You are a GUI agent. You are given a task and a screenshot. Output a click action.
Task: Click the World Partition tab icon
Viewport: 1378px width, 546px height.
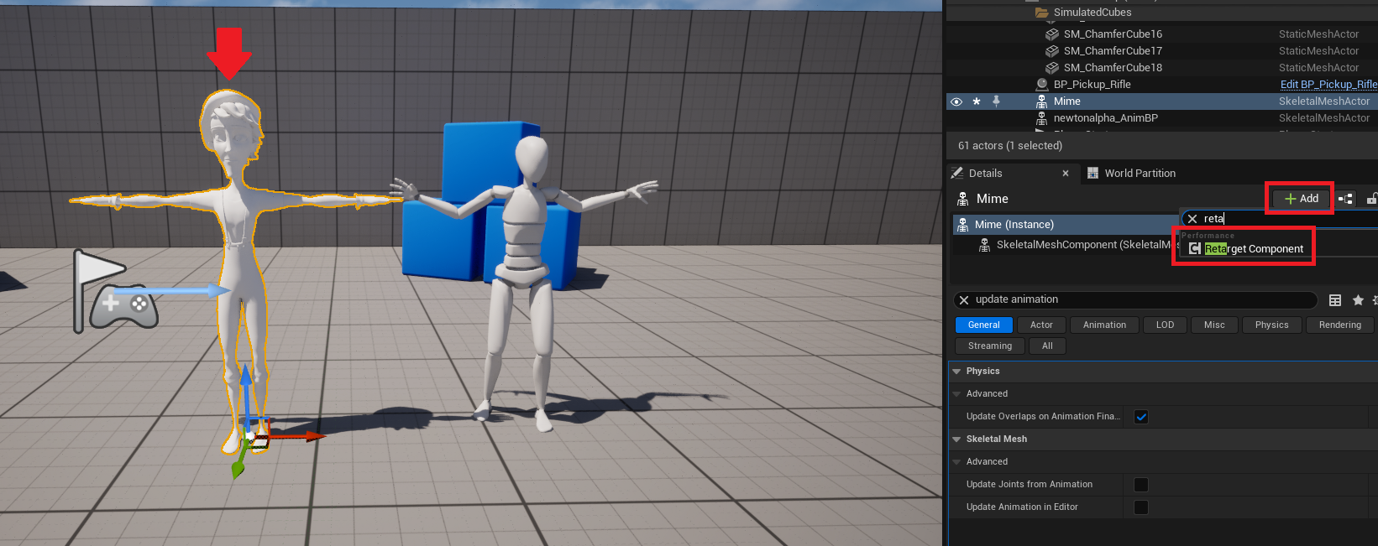click(x=1093, y=174)
